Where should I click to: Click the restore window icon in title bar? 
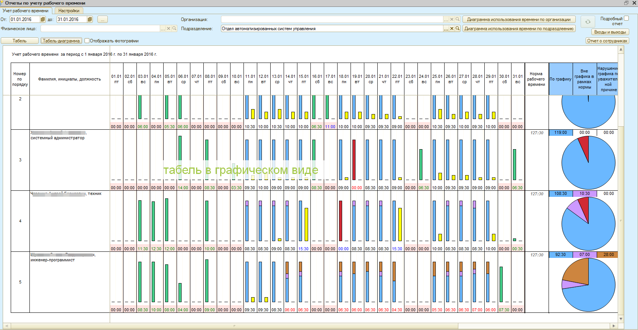click(x=626, y=3)
